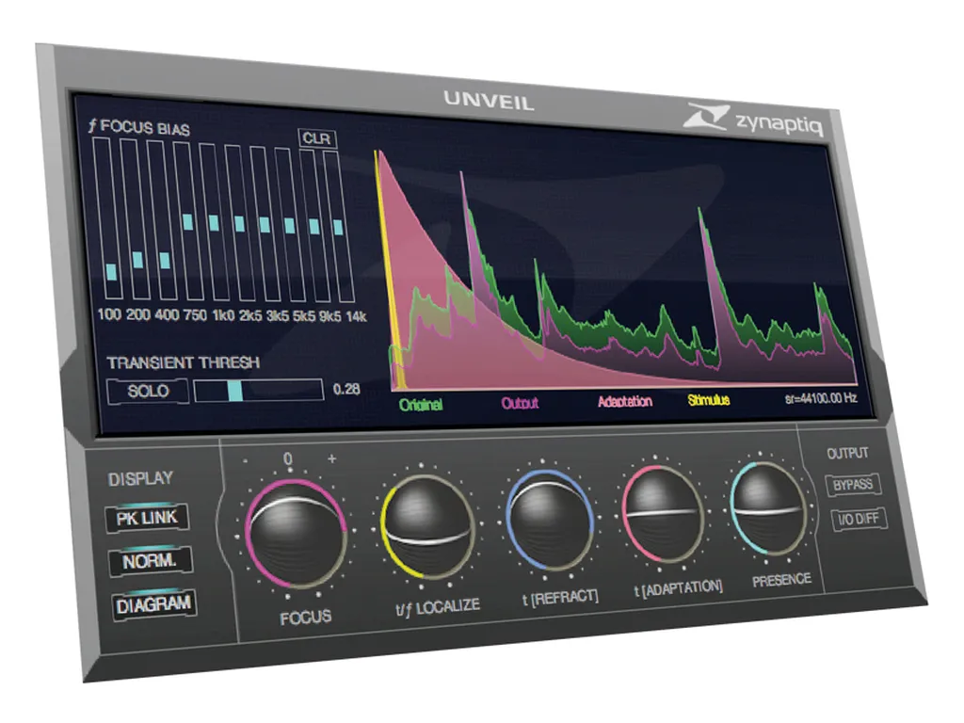Click the t [ADAPTATION] knob
The height and width of the screenshot is (723, 964).
click(662, 512)
